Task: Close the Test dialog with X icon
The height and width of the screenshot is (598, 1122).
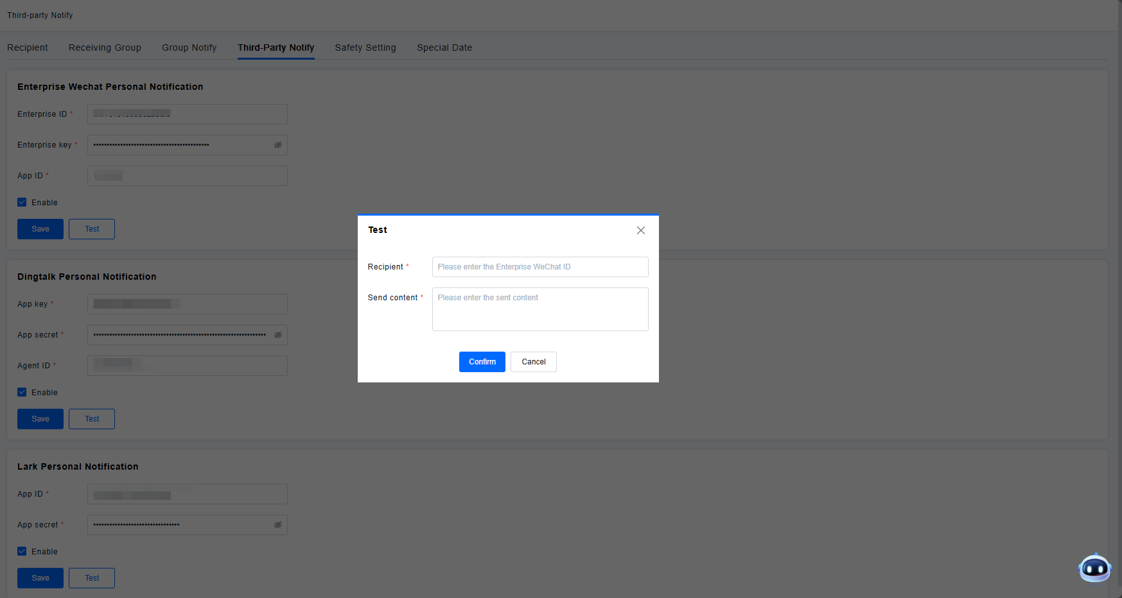Action: (x=640, y=230)
